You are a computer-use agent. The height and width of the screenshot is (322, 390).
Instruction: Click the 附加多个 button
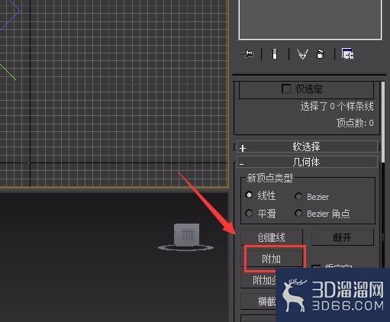click(x=258, y=280)
